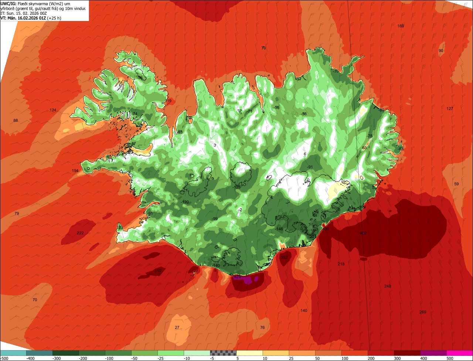
Task: Click the map value "-146"
Action: [279, 229]
